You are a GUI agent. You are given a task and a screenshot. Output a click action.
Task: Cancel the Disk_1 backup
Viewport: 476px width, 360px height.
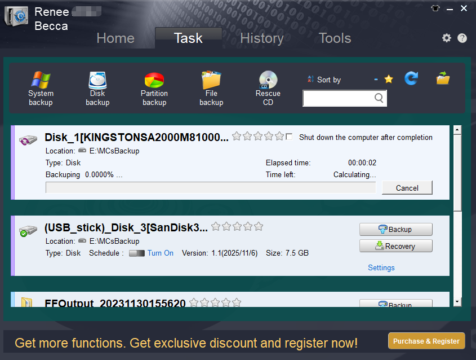click(x=407, y=188)
